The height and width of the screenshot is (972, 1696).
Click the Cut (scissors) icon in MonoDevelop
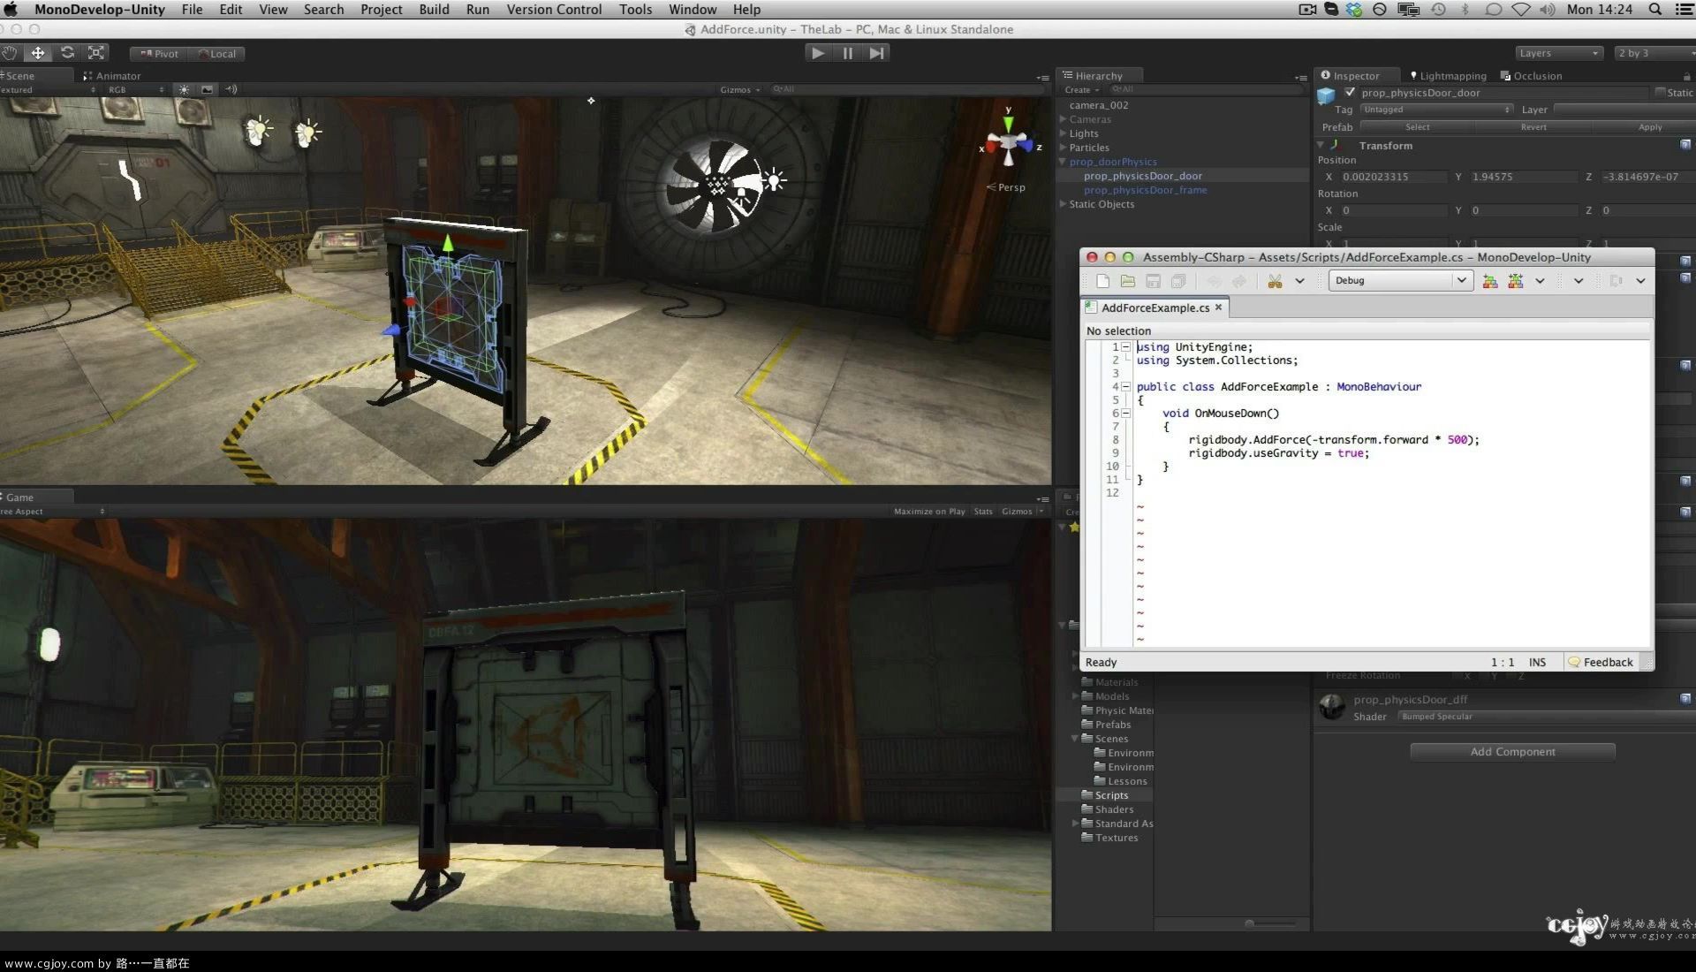[1276, 281]
